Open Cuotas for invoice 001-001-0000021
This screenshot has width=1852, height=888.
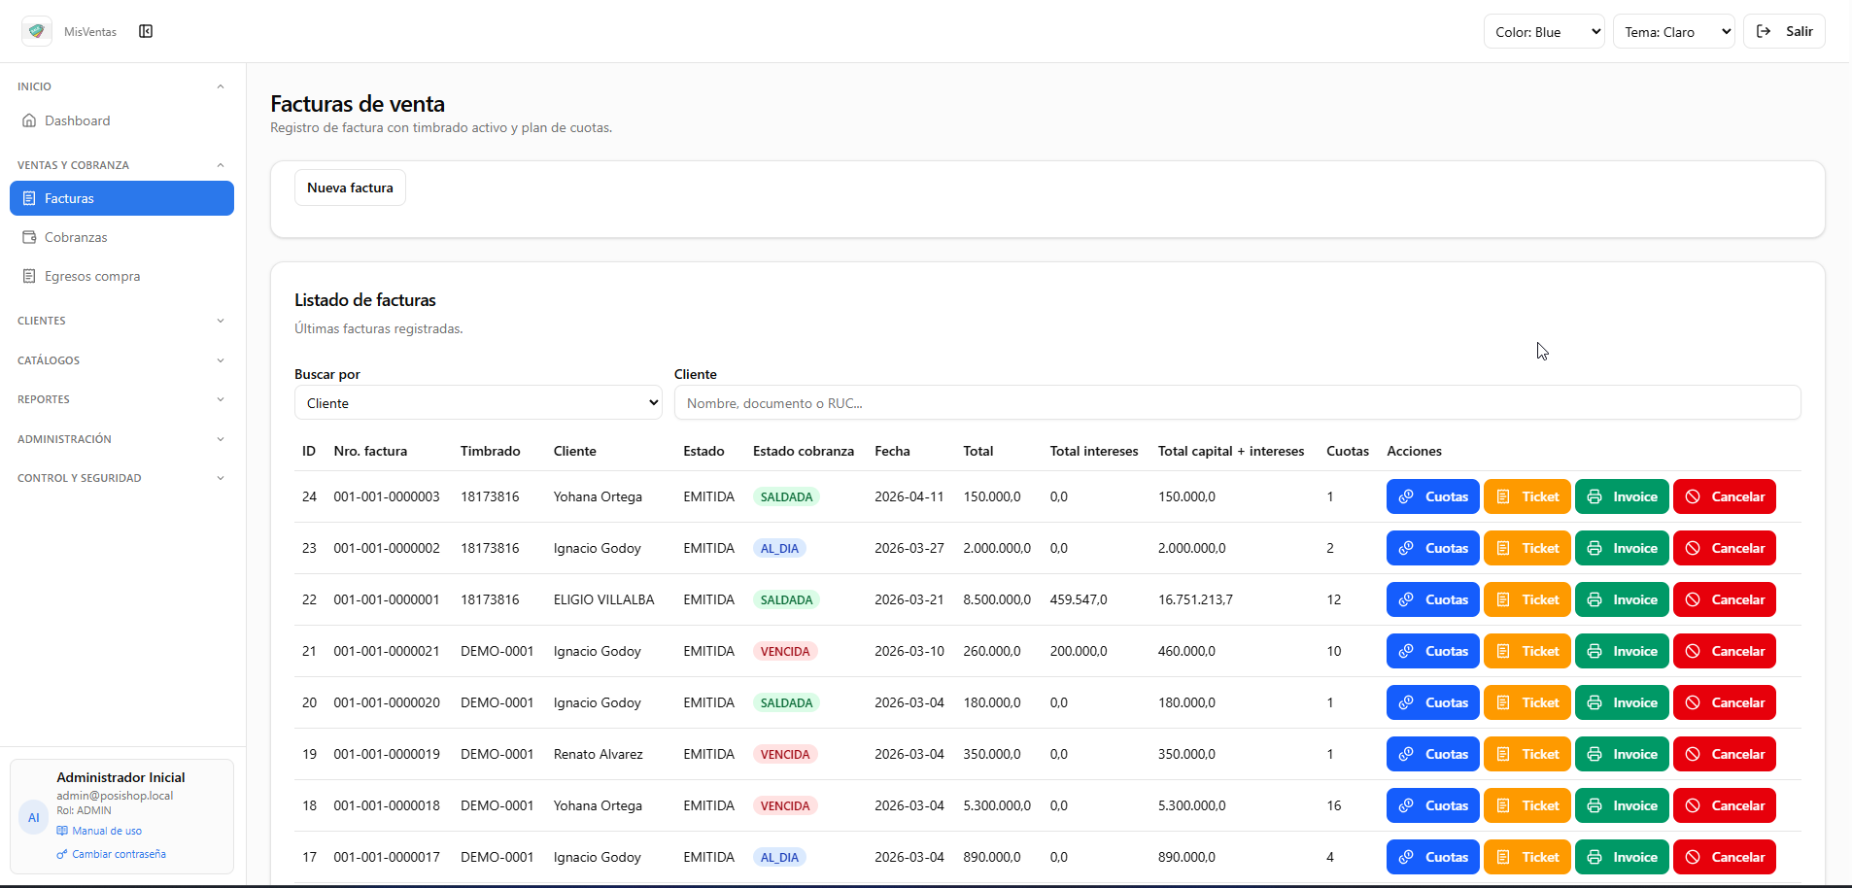coord(1433,651)
